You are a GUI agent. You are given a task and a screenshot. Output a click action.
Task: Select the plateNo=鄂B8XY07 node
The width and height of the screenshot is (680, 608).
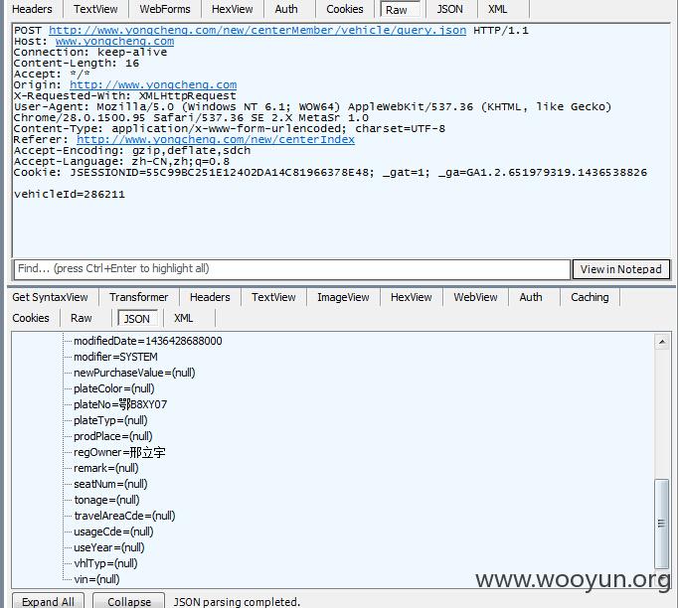point(120,404)
